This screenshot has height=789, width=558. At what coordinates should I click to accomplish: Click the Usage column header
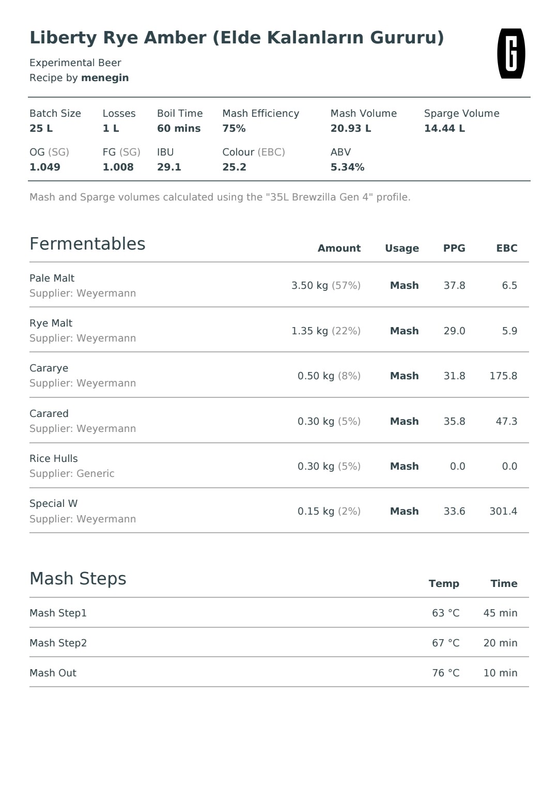pos(402,249)
